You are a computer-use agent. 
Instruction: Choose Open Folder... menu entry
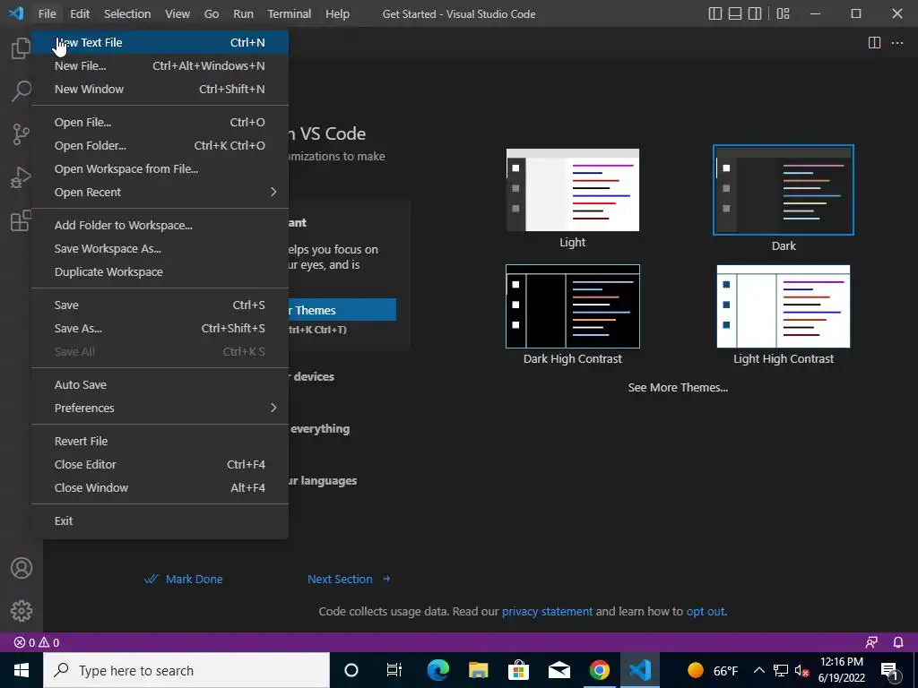click(x=160, y=146)
